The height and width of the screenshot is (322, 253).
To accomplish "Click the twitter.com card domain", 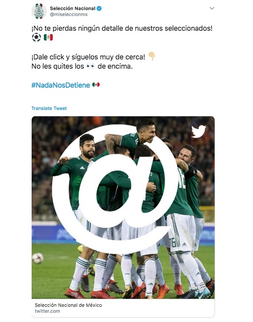I will pos(47,311).
